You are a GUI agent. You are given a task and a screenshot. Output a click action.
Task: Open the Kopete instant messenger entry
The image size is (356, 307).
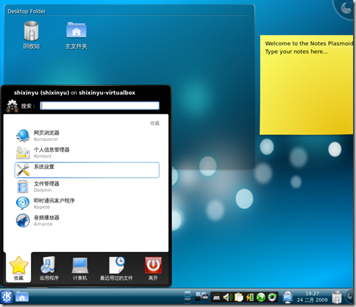point(87,203)
